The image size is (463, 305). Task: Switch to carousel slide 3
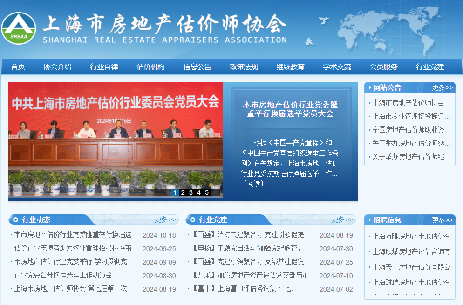(191, 192)
